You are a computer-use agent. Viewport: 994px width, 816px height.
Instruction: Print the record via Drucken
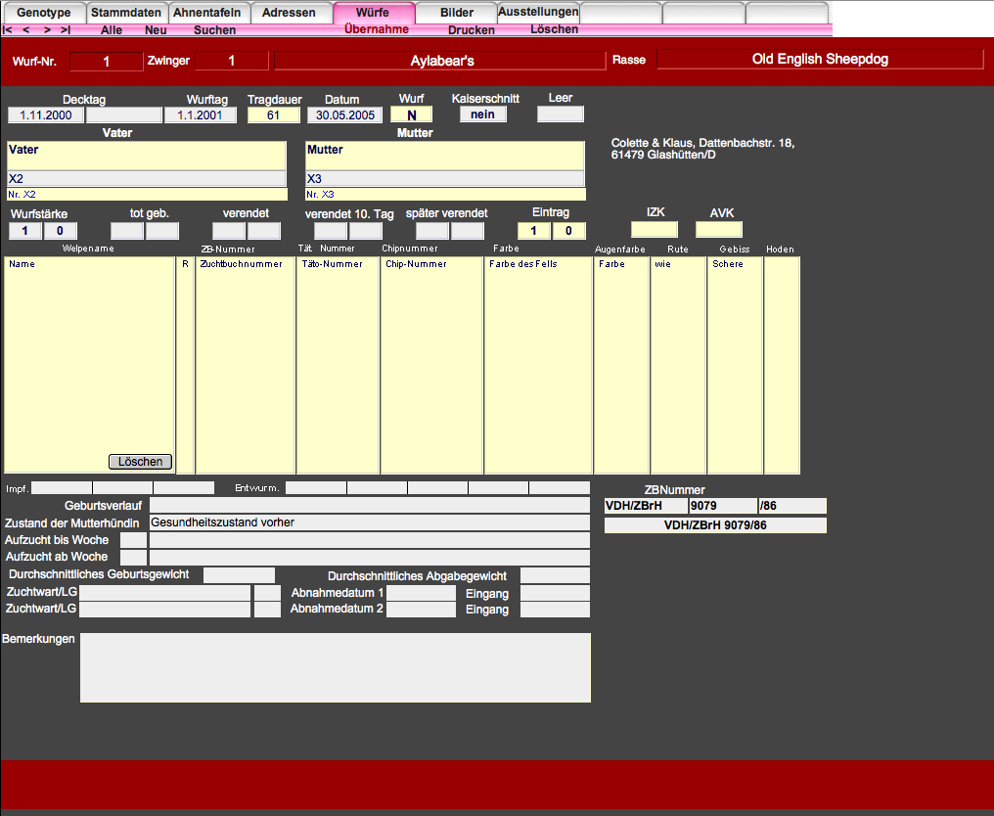pos(471,29)
